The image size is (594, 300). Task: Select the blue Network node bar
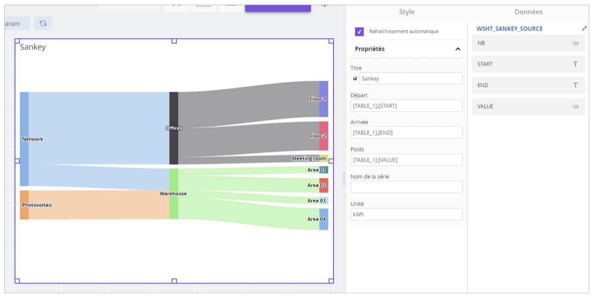coord(24,139)
